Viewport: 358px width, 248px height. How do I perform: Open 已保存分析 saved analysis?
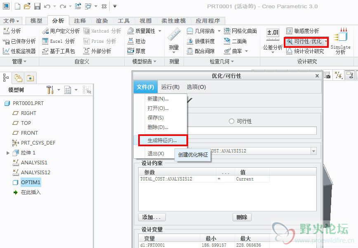tap(19, 41)
